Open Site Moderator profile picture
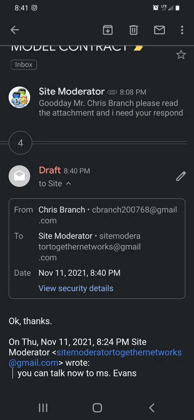The height and width of the screenshot is (420, 194). (x=19, y=97)
